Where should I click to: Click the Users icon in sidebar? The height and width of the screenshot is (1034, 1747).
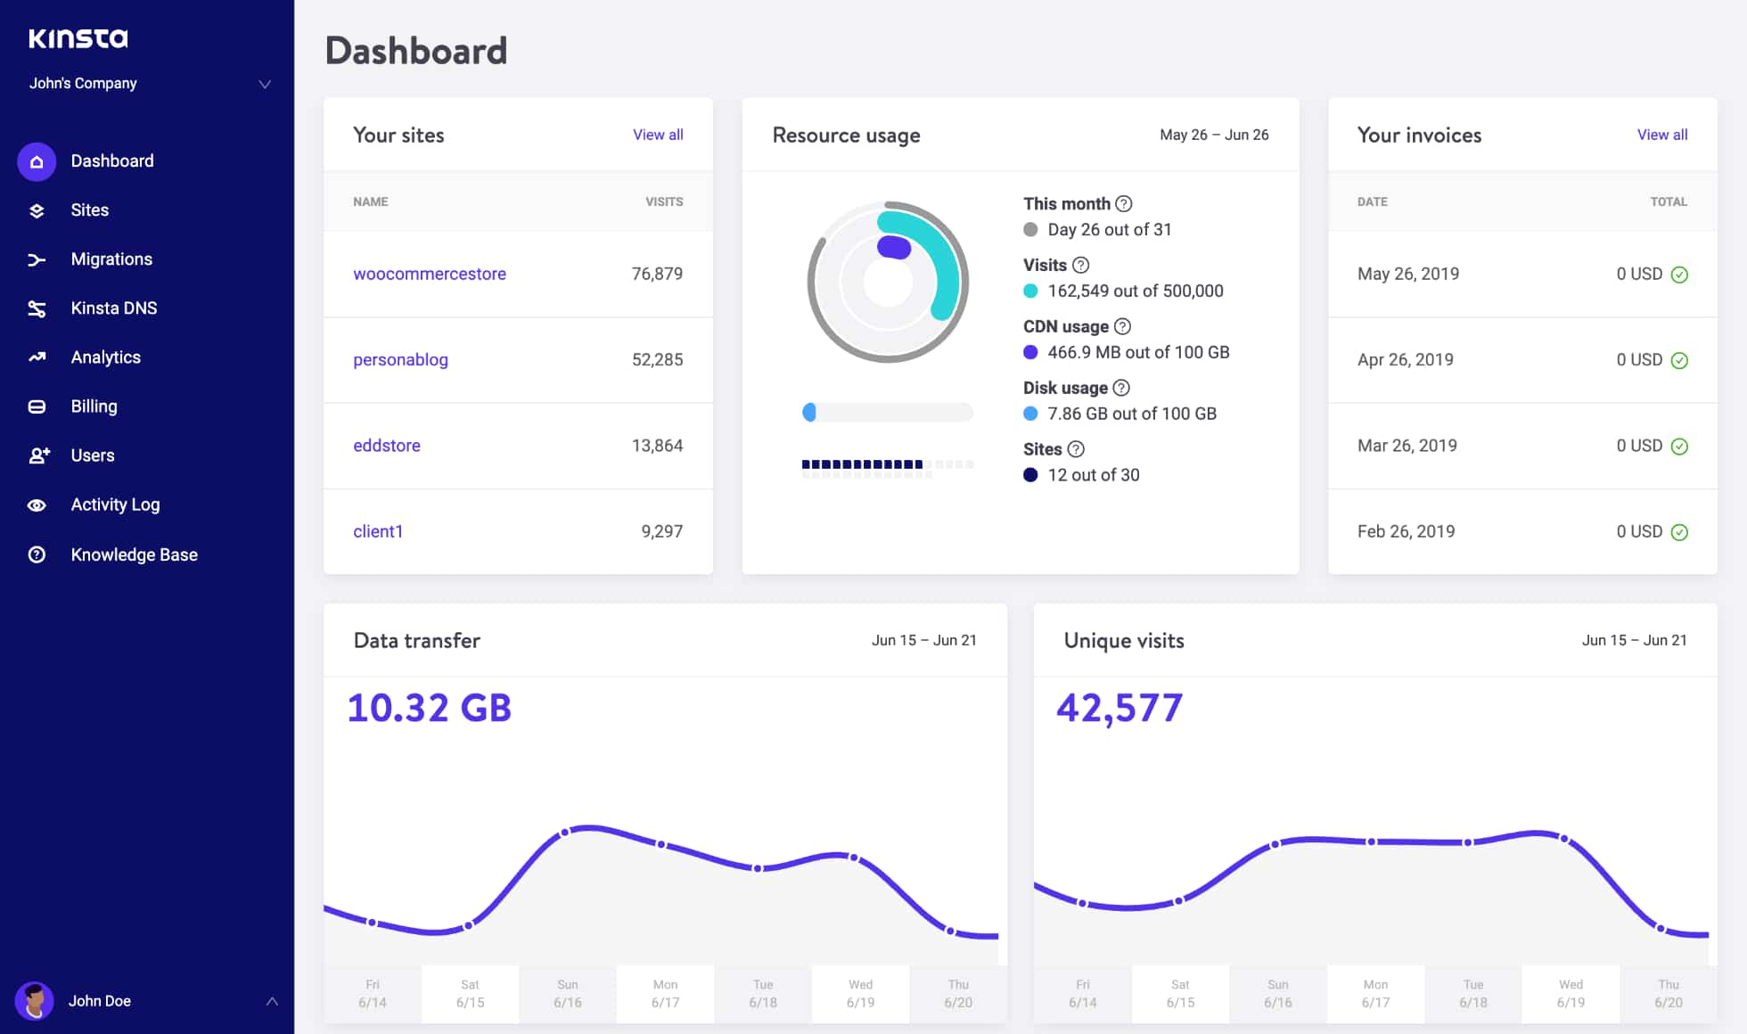tap(37, 455)
